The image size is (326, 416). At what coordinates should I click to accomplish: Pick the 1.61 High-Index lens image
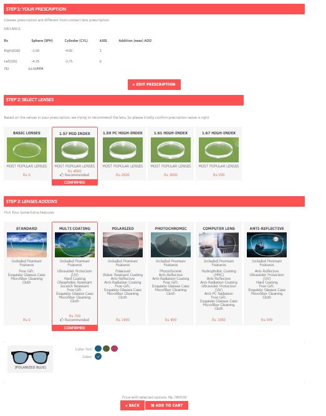pyautogui.click(x=171, y=150)
